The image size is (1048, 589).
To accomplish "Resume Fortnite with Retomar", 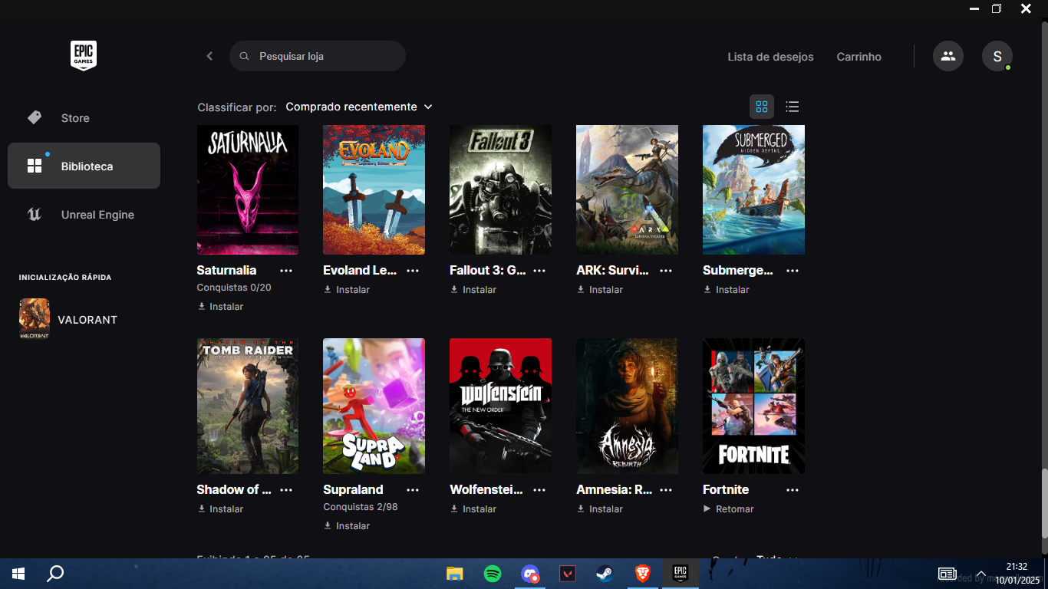I will [729, 509].
